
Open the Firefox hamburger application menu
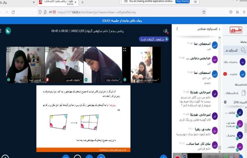[x=244, y=12]
